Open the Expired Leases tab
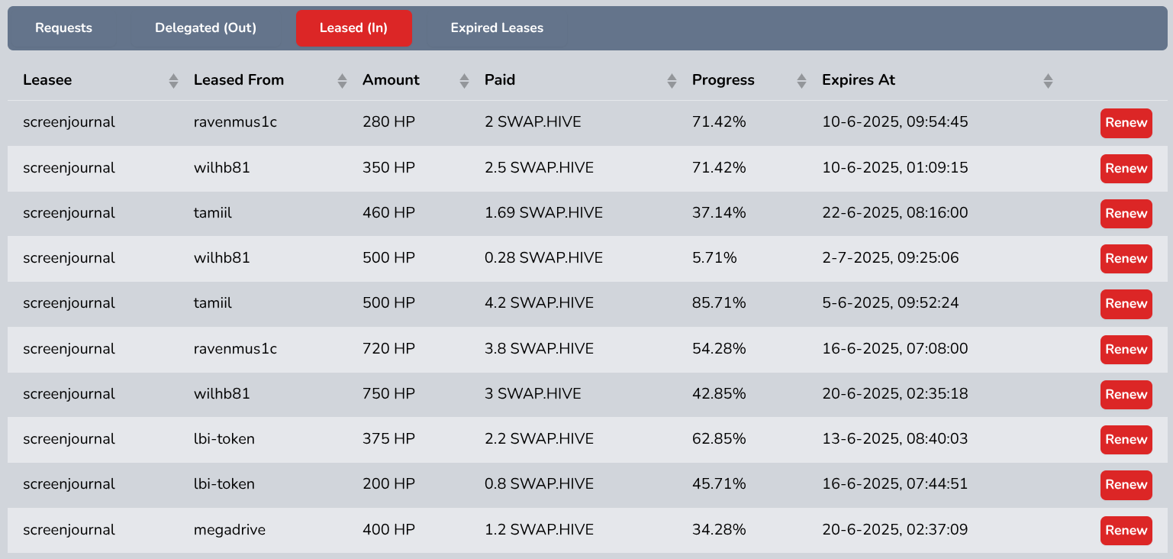The height and width of the screenshot is (559, 1173). 497,28
